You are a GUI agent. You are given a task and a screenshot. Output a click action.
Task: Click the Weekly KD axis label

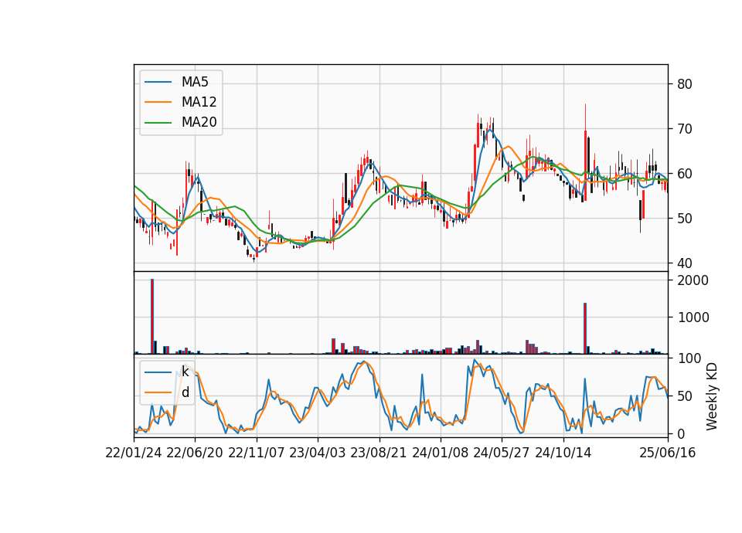click(711, 396)
